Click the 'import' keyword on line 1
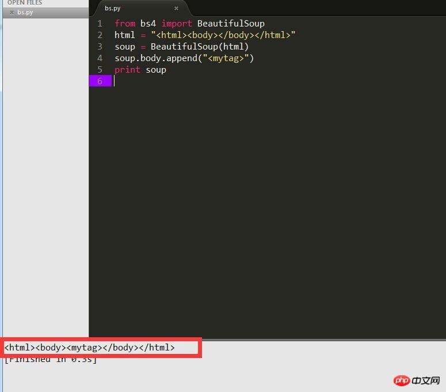 [x=177, y=24]
